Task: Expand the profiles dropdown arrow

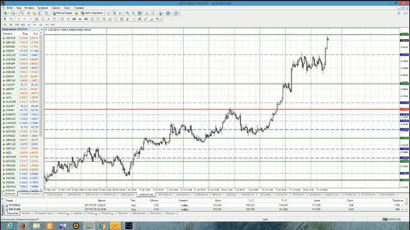Action: pyautogui.click(x=16, y=13)
